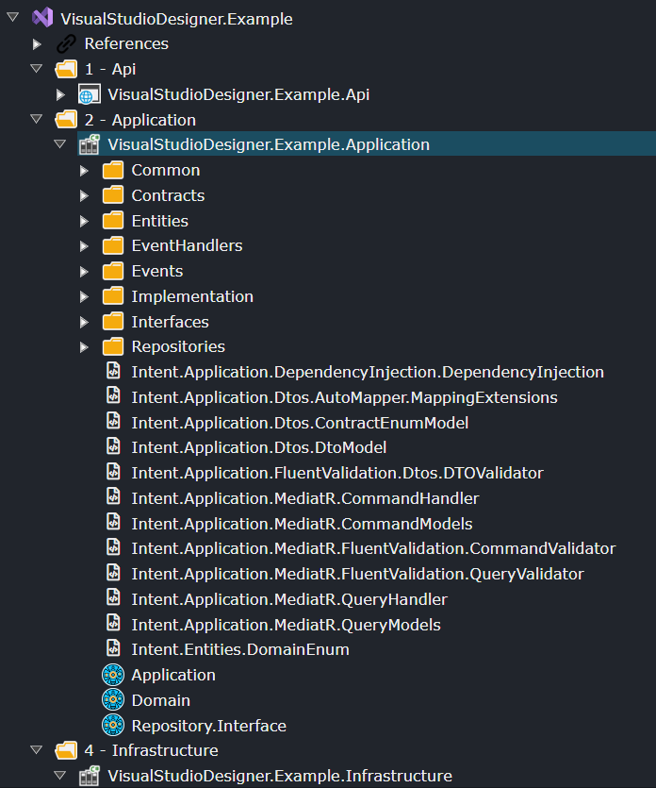656x788 pixels.
Task: Collapse the '4 - Infrastructure' folder
Action: (36, 750)
